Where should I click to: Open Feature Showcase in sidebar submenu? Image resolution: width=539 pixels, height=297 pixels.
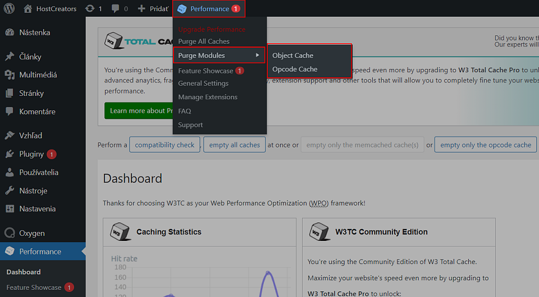click(34, 287)
